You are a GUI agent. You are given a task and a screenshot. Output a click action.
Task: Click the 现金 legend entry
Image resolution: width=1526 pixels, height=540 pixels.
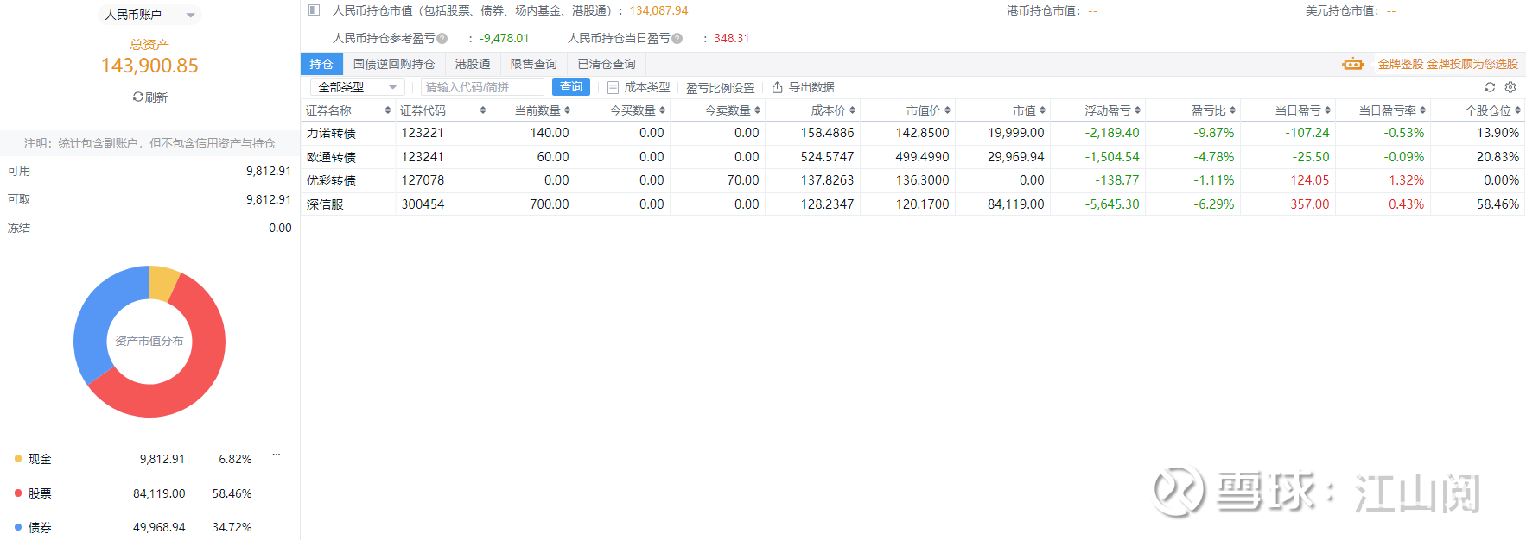click(133, 459)
